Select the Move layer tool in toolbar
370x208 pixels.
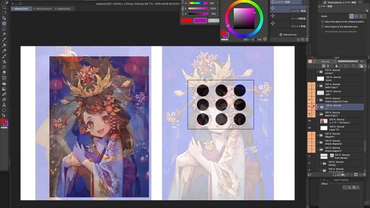point(4,24)
